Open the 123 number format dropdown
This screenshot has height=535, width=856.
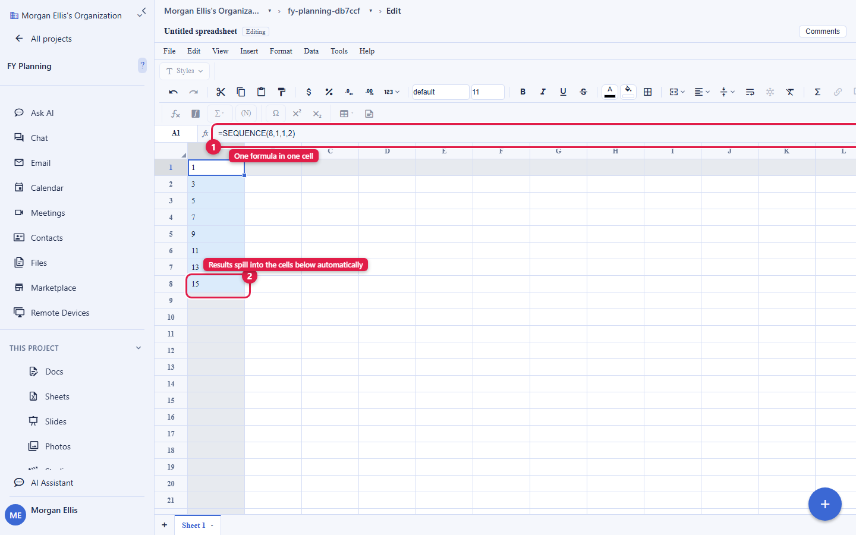pyautogui.click(x=391, y=92)
